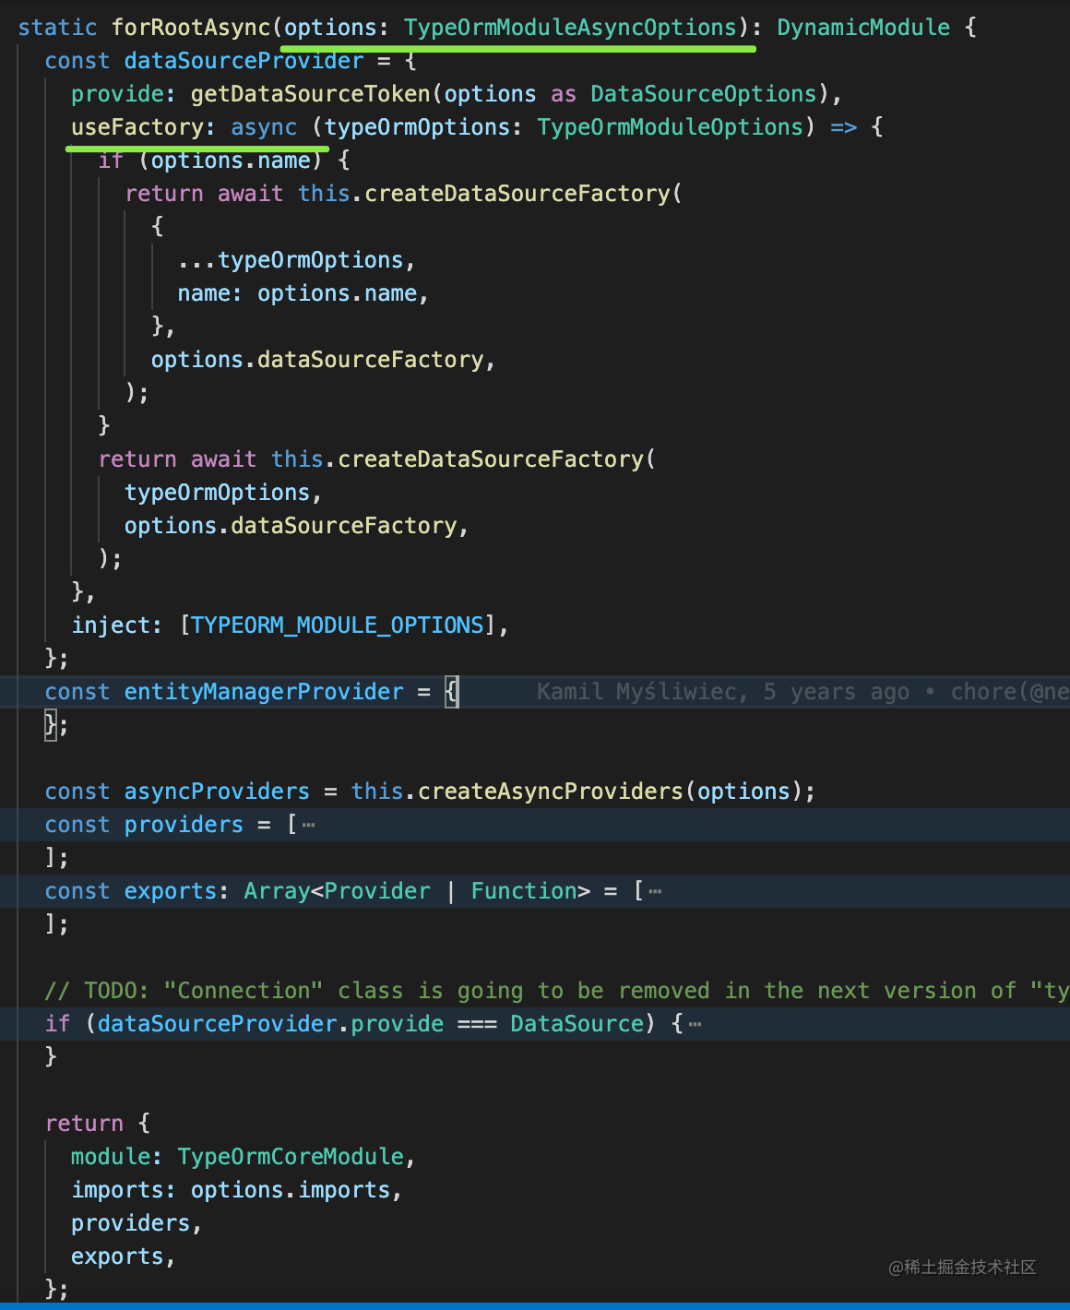Click the asyncProviders variable name

(x=217, y=792)
